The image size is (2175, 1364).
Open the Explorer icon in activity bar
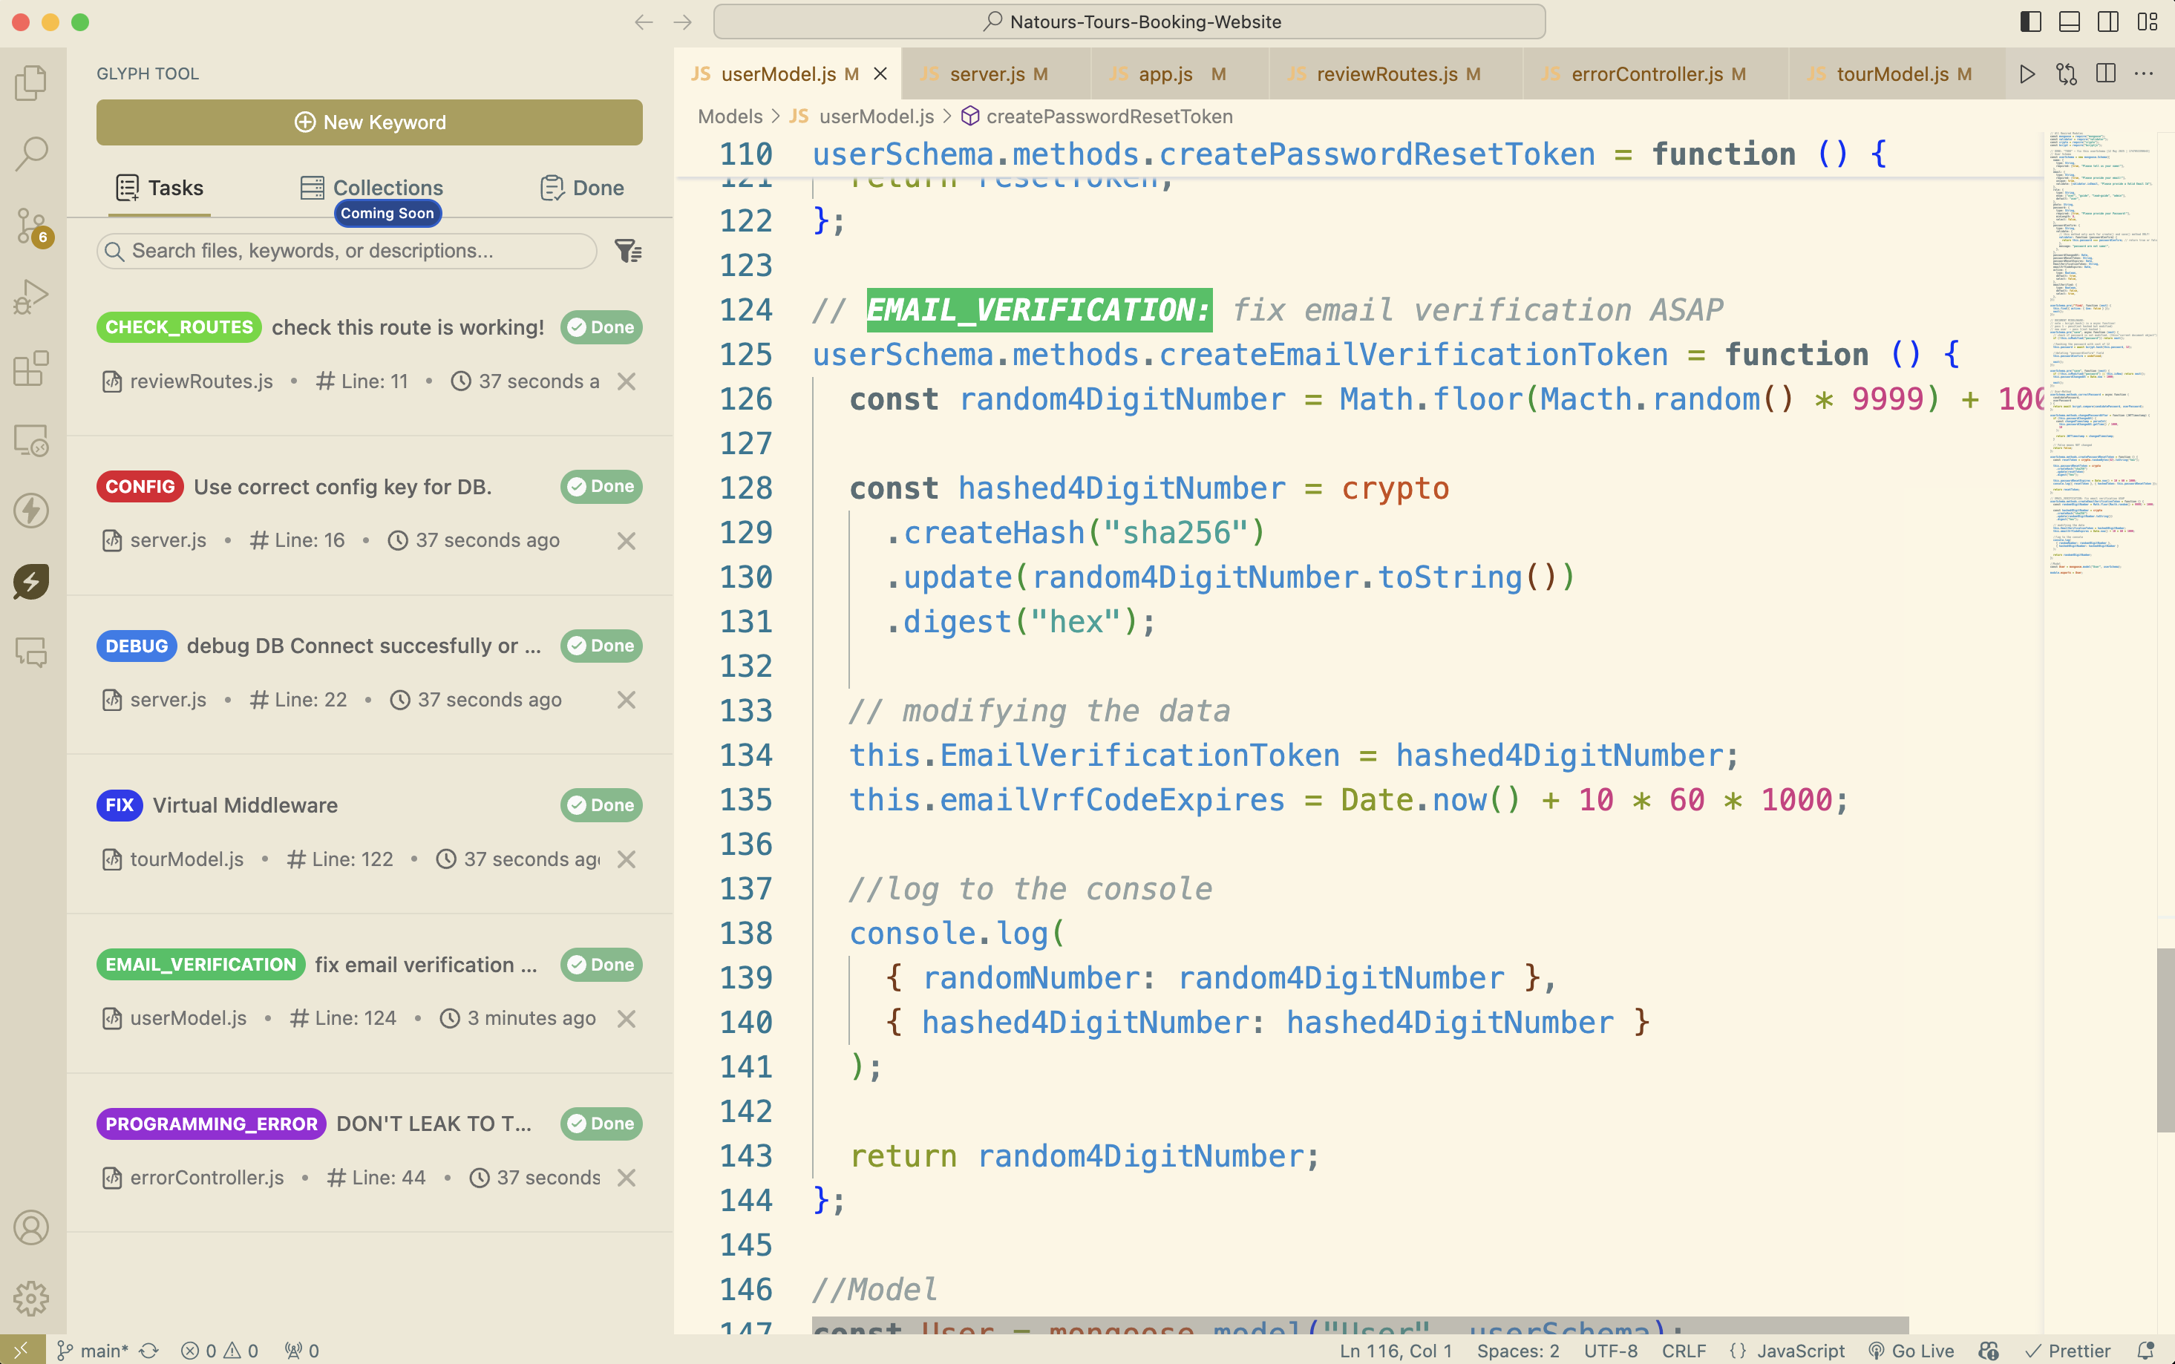(32, 83)
